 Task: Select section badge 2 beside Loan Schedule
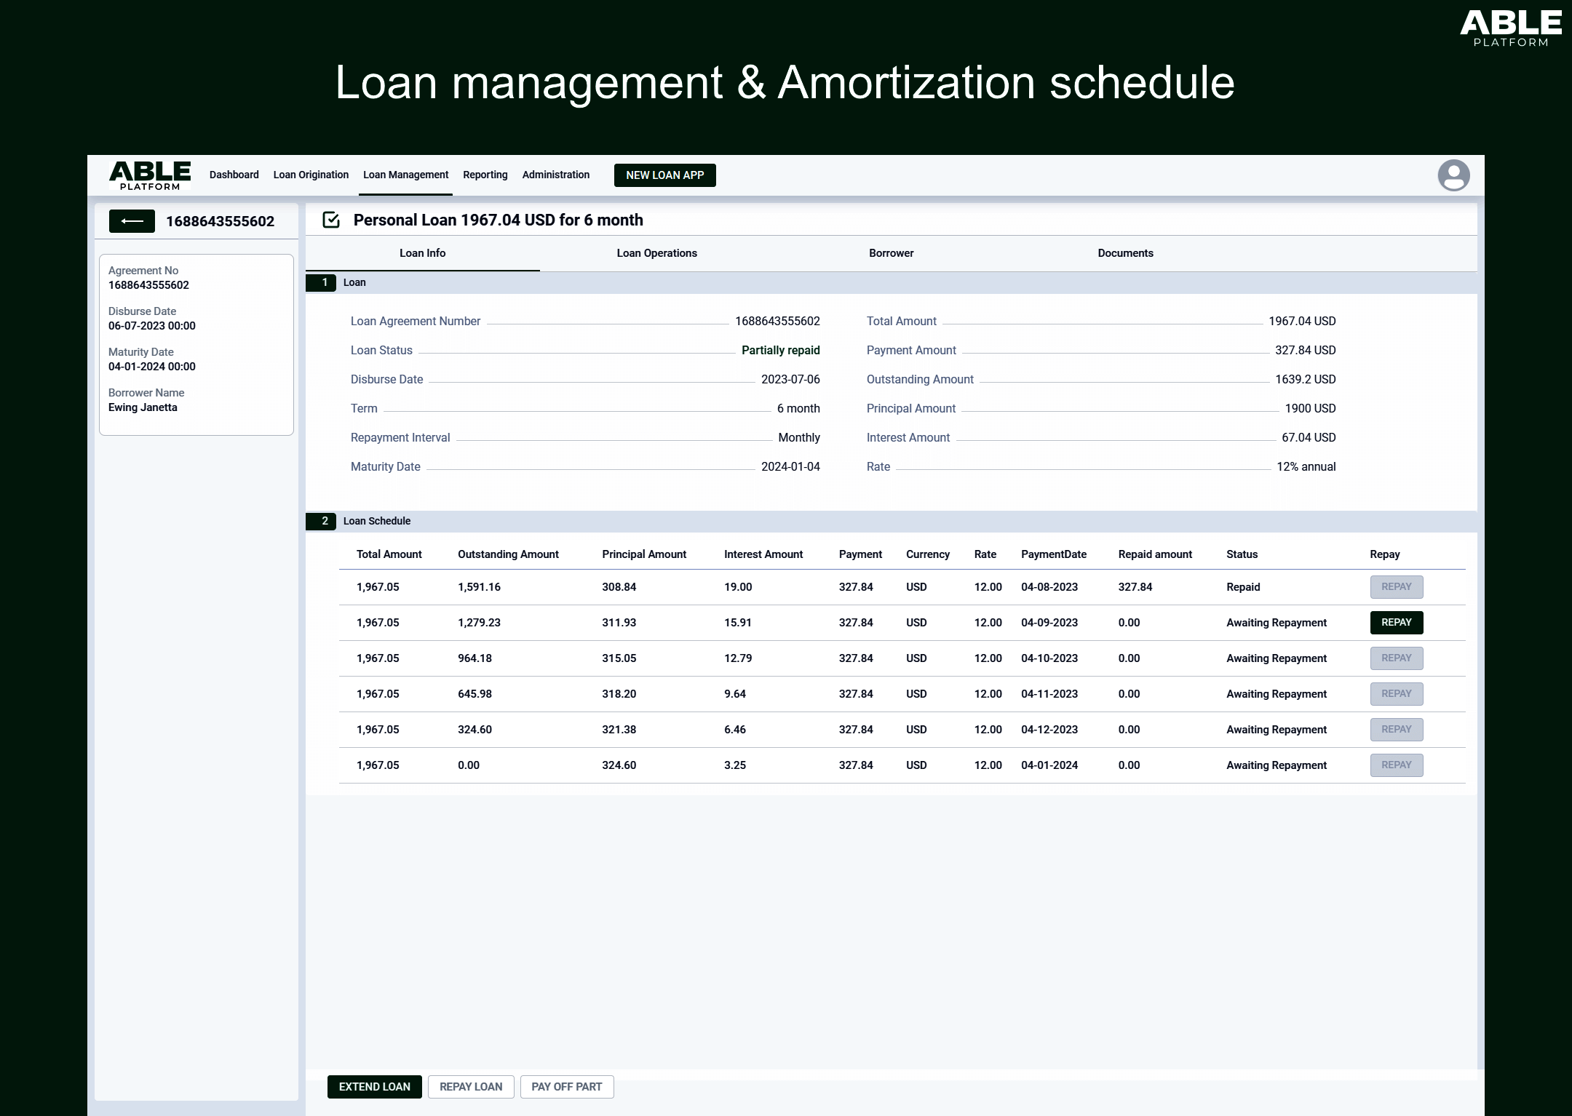click(x=324, y=521)
